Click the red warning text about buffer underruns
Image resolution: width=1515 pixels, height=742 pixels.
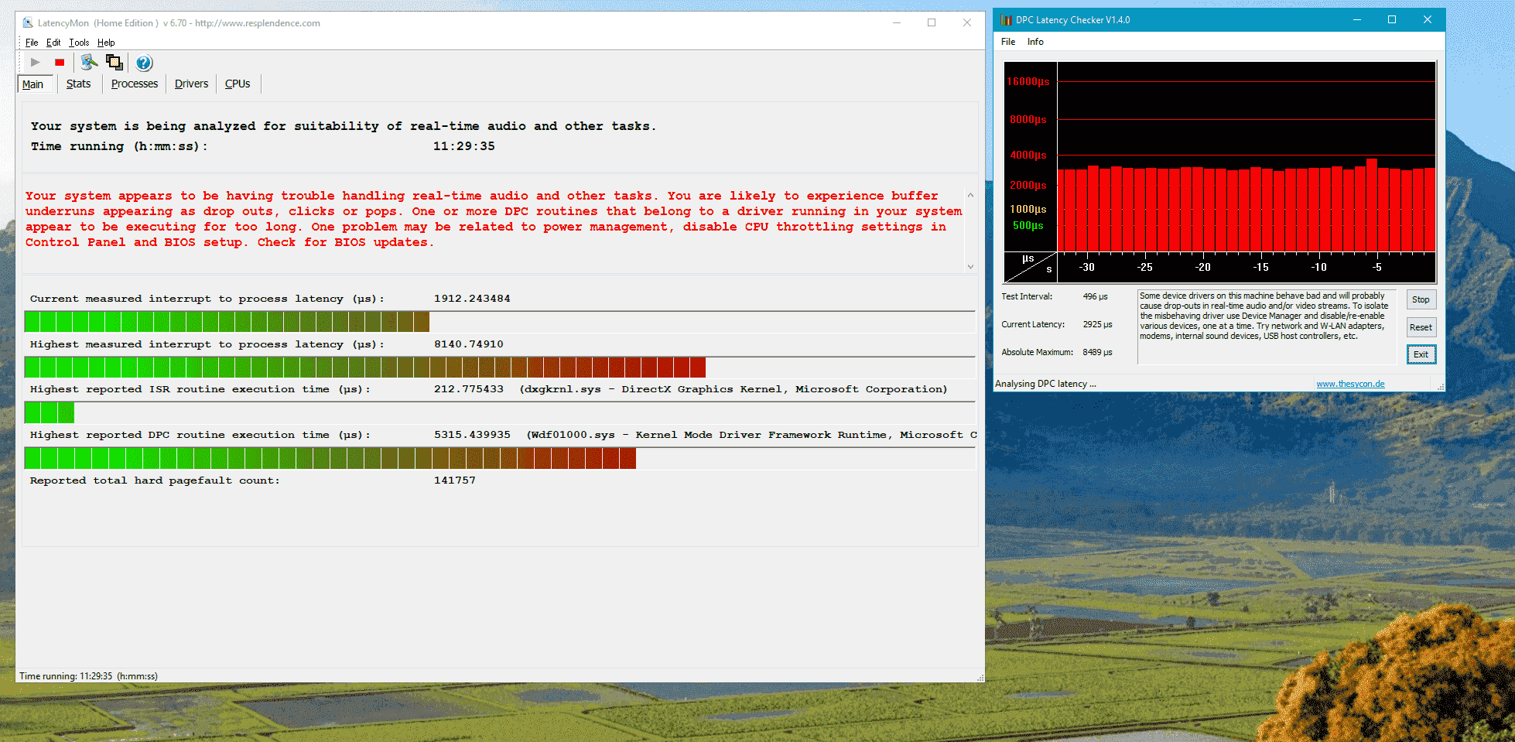tap(494, 219)
